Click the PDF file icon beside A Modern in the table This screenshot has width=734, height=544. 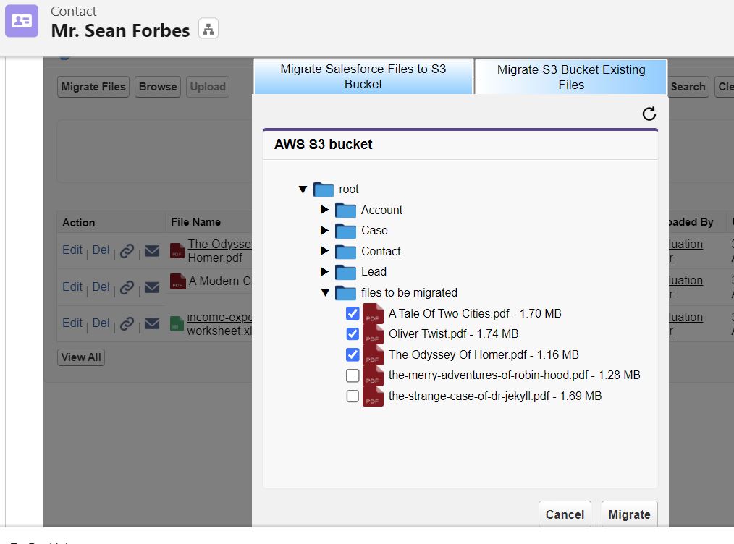point(178,281)
